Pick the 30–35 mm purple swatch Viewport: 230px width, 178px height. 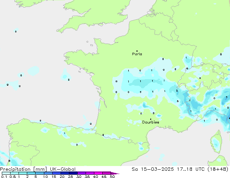coord(81,173)
